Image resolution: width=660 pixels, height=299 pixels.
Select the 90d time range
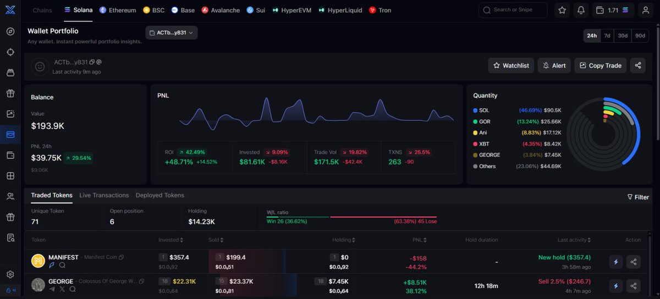pyautogui.click(x=640, y=36)
